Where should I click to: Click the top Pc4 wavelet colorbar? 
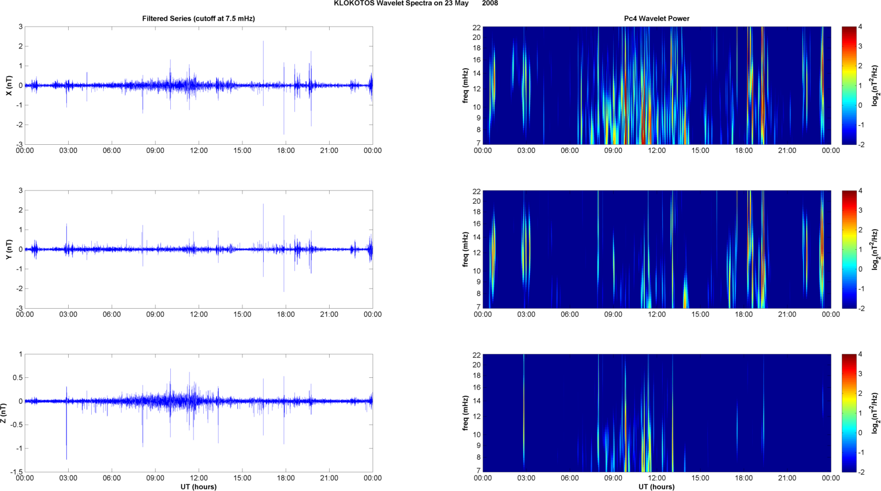[x=849, y=85]
